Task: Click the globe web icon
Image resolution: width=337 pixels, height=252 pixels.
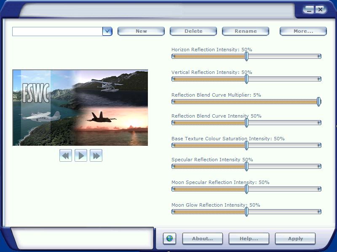Action: coord(169,239)
